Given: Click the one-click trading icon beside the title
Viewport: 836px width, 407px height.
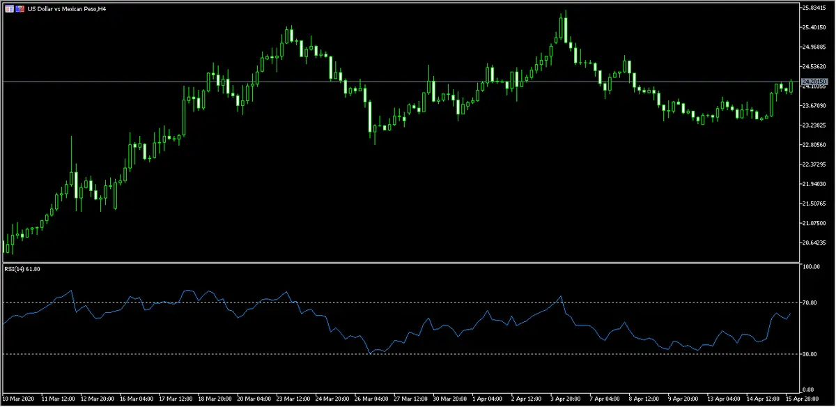Looking at the screenshot, I should [x=20, y=8].
